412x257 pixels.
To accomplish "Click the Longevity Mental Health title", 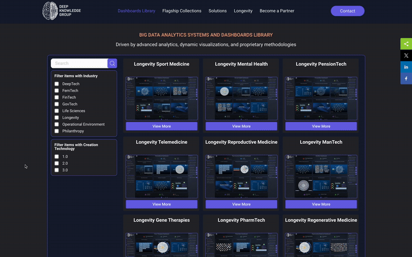I will click(241, 64).
